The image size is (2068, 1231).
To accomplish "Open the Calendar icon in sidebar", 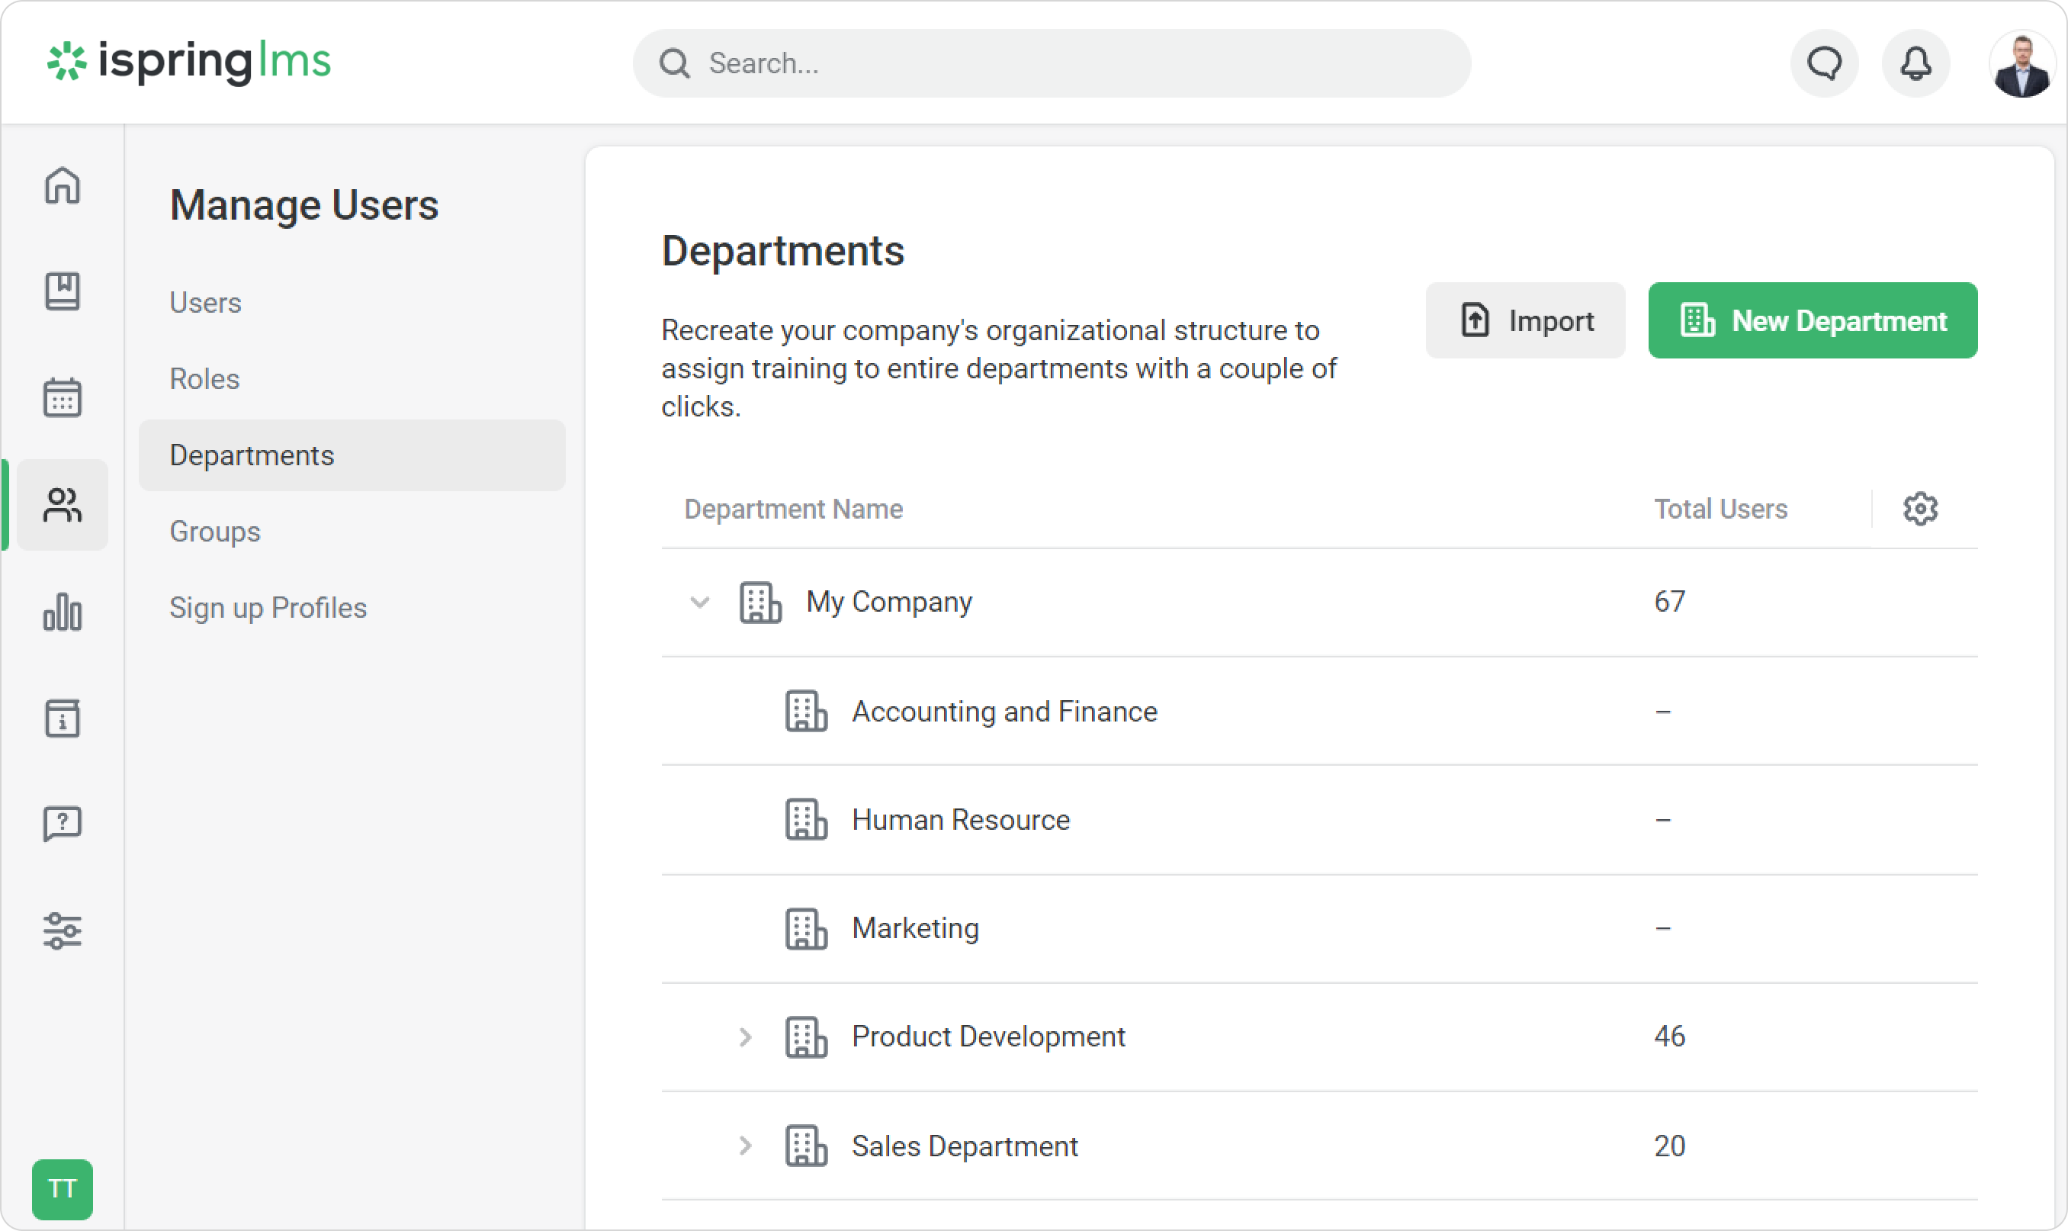I will 63,397.
